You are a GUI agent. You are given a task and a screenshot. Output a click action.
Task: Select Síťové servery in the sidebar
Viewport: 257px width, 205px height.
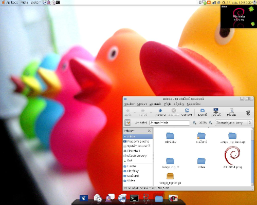coord(135,156)
